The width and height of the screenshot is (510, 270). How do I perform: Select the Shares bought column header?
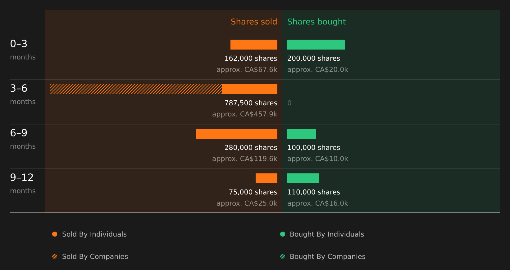[316, 22]
